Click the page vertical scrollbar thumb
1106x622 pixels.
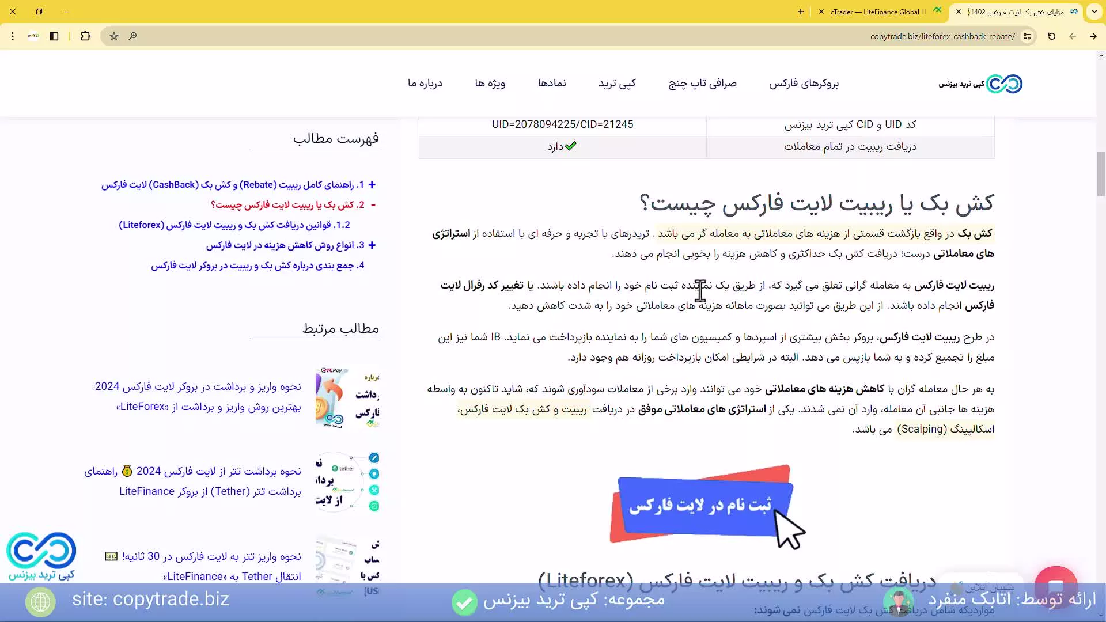coord(1101,173)
